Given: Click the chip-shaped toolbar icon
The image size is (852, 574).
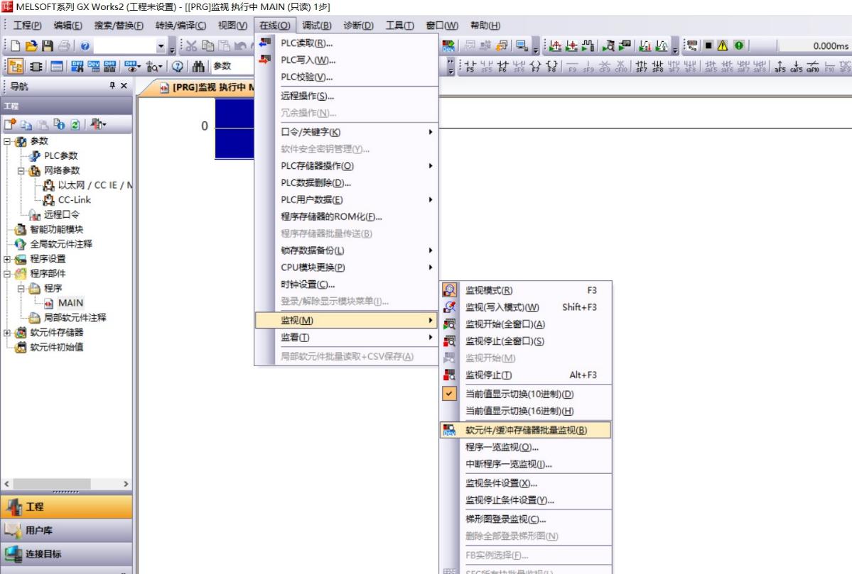Looking at the screenshot, I should click(x=36, y=66).
